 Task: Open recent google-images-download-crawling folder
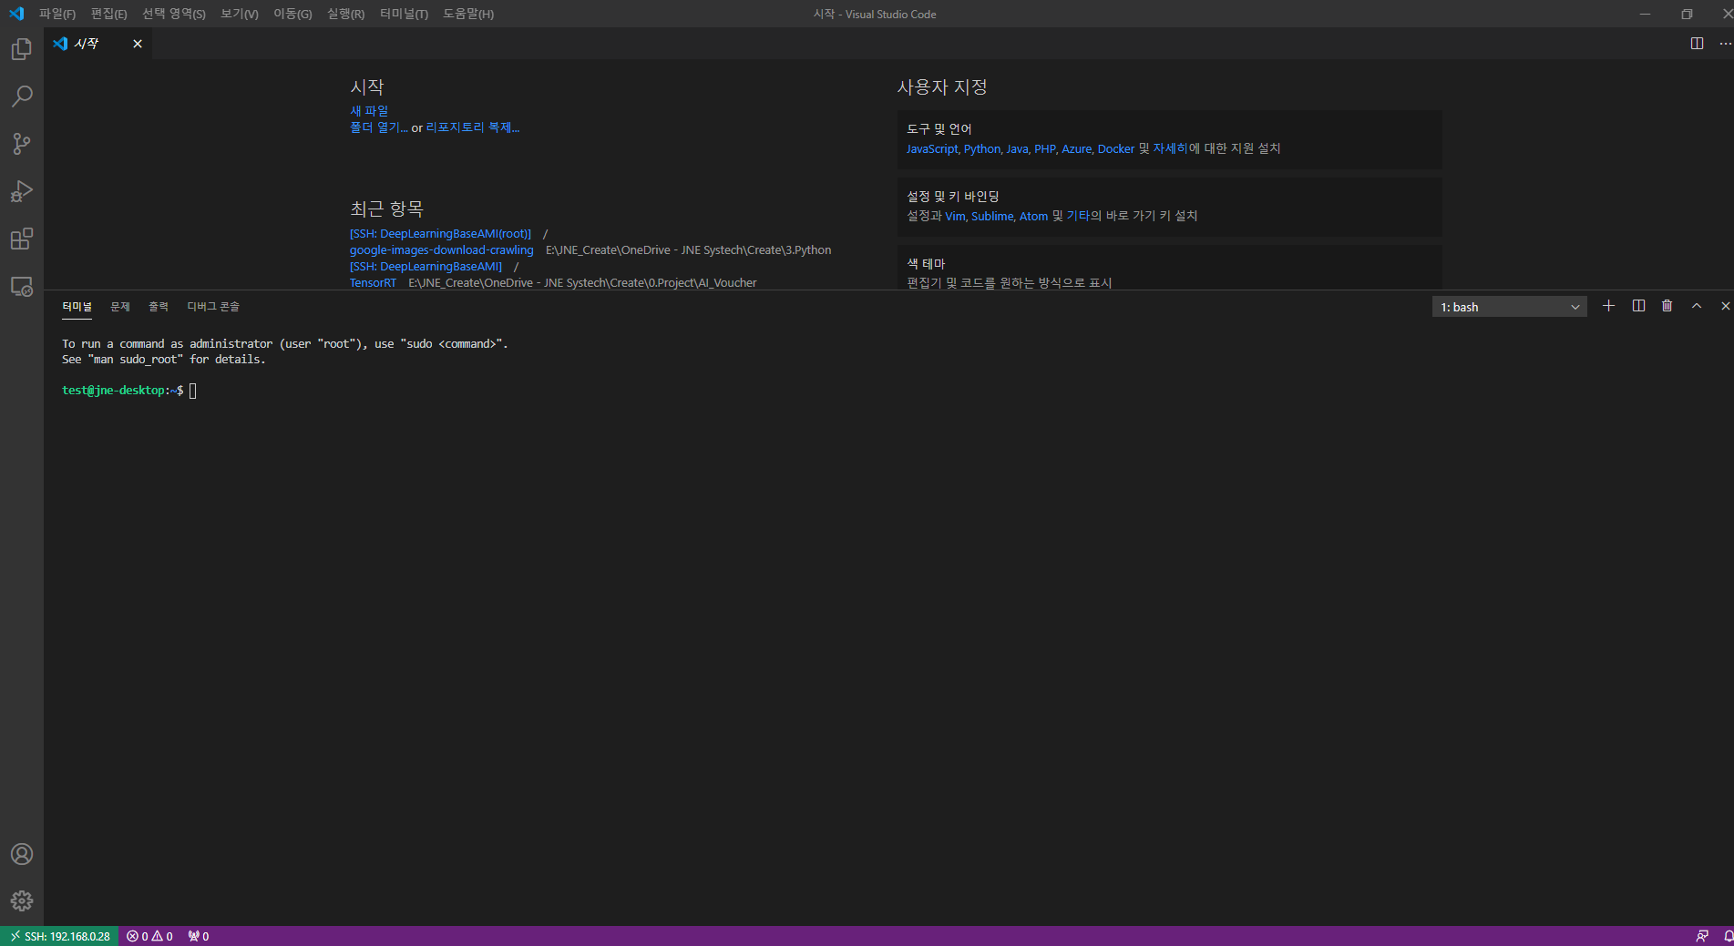442,250
